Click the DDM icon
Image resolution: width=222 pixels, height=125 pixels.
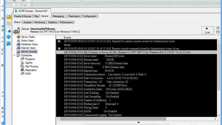click(23, 74)
